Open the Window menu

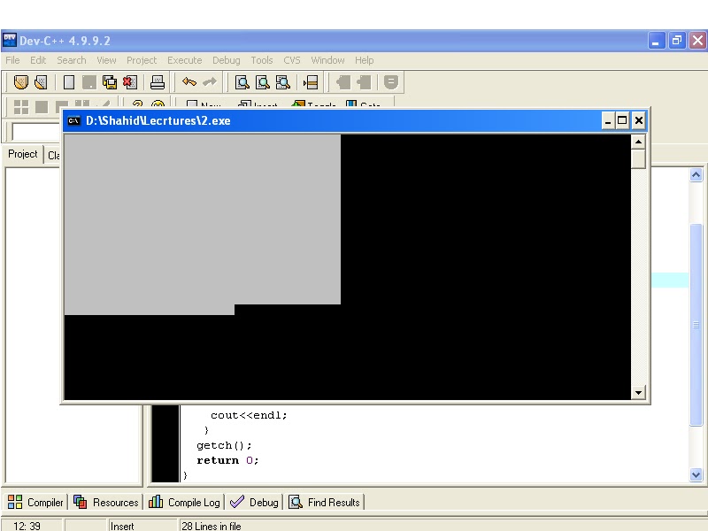coord(327,60)
